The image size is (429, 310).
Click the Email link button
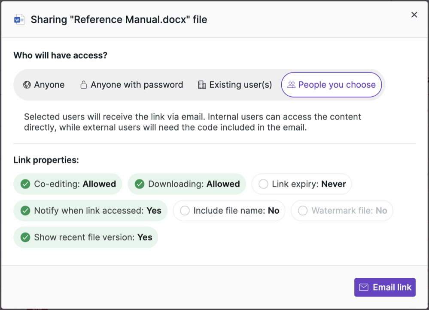(385, 287)
